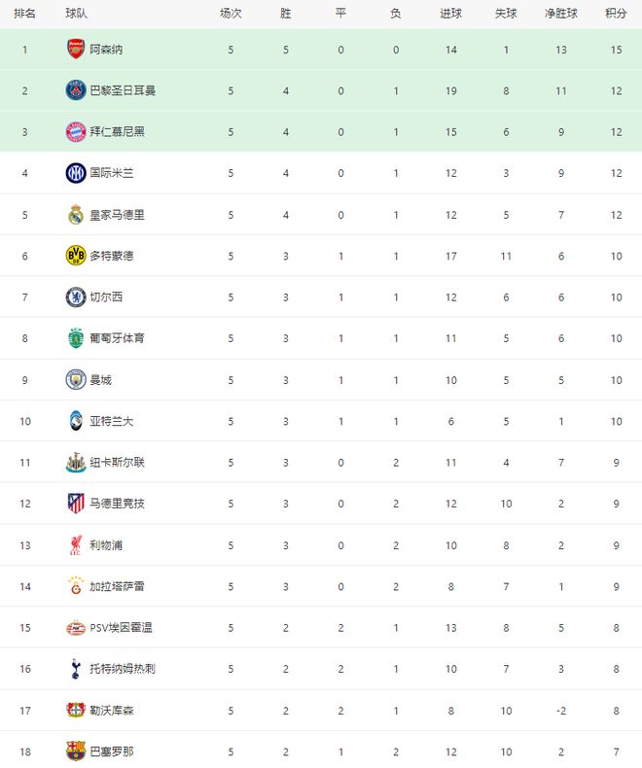Click the Barcelona crest icon
Image resolution: width=642 pixels, height=768 pixels.
76,751
